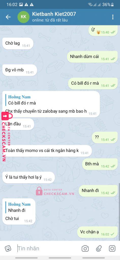Tap the "Toàn thấy momo vs cái tk ngân hàng k" message
The image size is (120, 260).
pyautogui.click(x=47, y=151)
